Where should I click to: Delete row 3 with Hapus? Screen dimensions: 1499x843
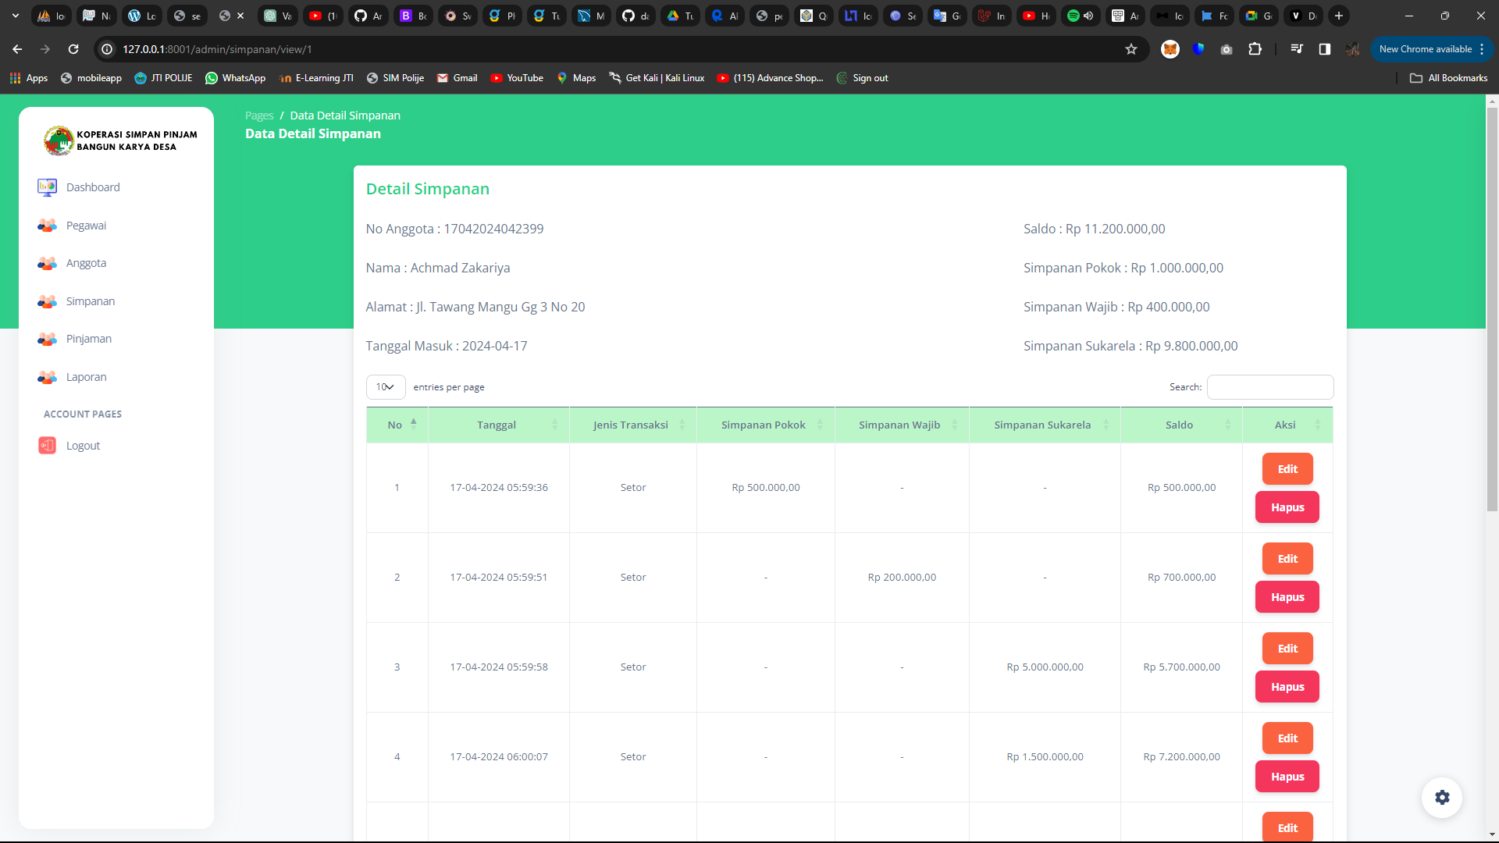(x=1287, y=687)
